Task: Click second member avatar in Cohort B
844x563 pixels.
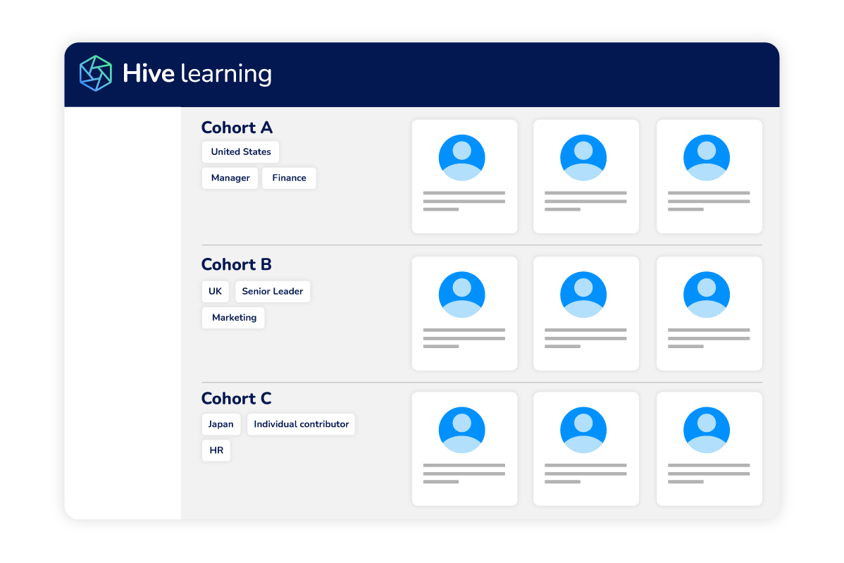Action: [x=583, y=295]
